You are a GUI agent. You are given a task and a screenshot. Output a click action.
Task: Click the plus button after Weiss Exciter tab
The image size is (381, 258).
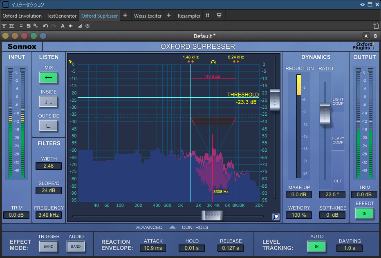tap(168, 16)
